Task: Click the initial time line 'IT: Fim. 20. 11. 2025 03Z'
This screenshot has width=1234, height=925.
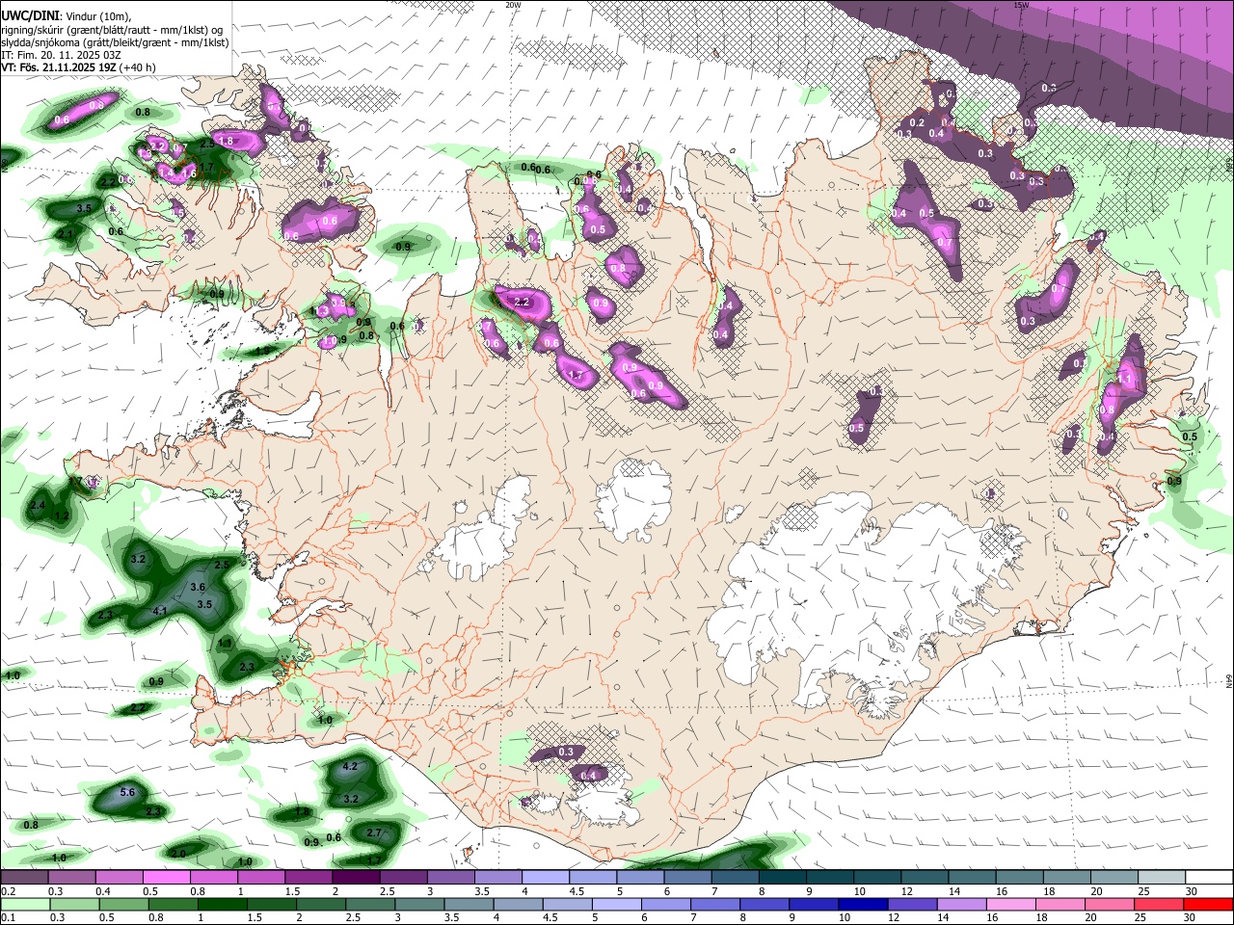Action: (x=61, y=55)
